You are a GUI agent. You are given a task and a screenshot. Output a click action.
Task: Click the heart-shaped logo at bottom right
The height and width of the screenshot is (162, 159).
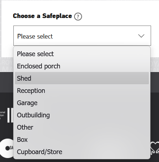155,148
